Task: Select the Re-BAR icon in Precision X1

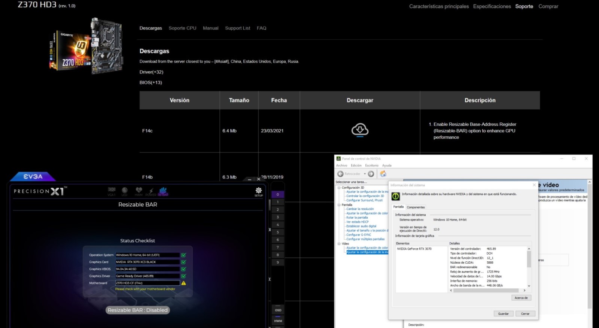Action: click(x=163, y=191)
